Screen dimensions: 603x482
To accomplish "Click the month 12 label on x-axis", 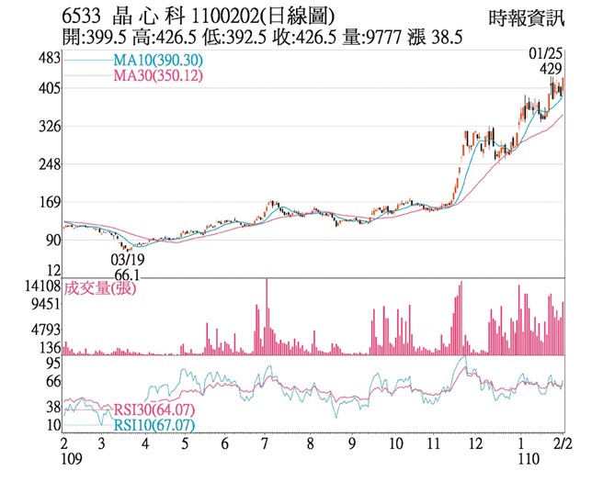I will click(x=475, y=443).
